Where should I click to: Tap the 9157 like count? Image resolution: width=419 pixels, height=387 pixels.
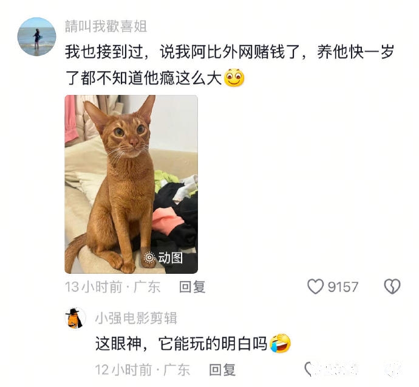pos(343,287)
